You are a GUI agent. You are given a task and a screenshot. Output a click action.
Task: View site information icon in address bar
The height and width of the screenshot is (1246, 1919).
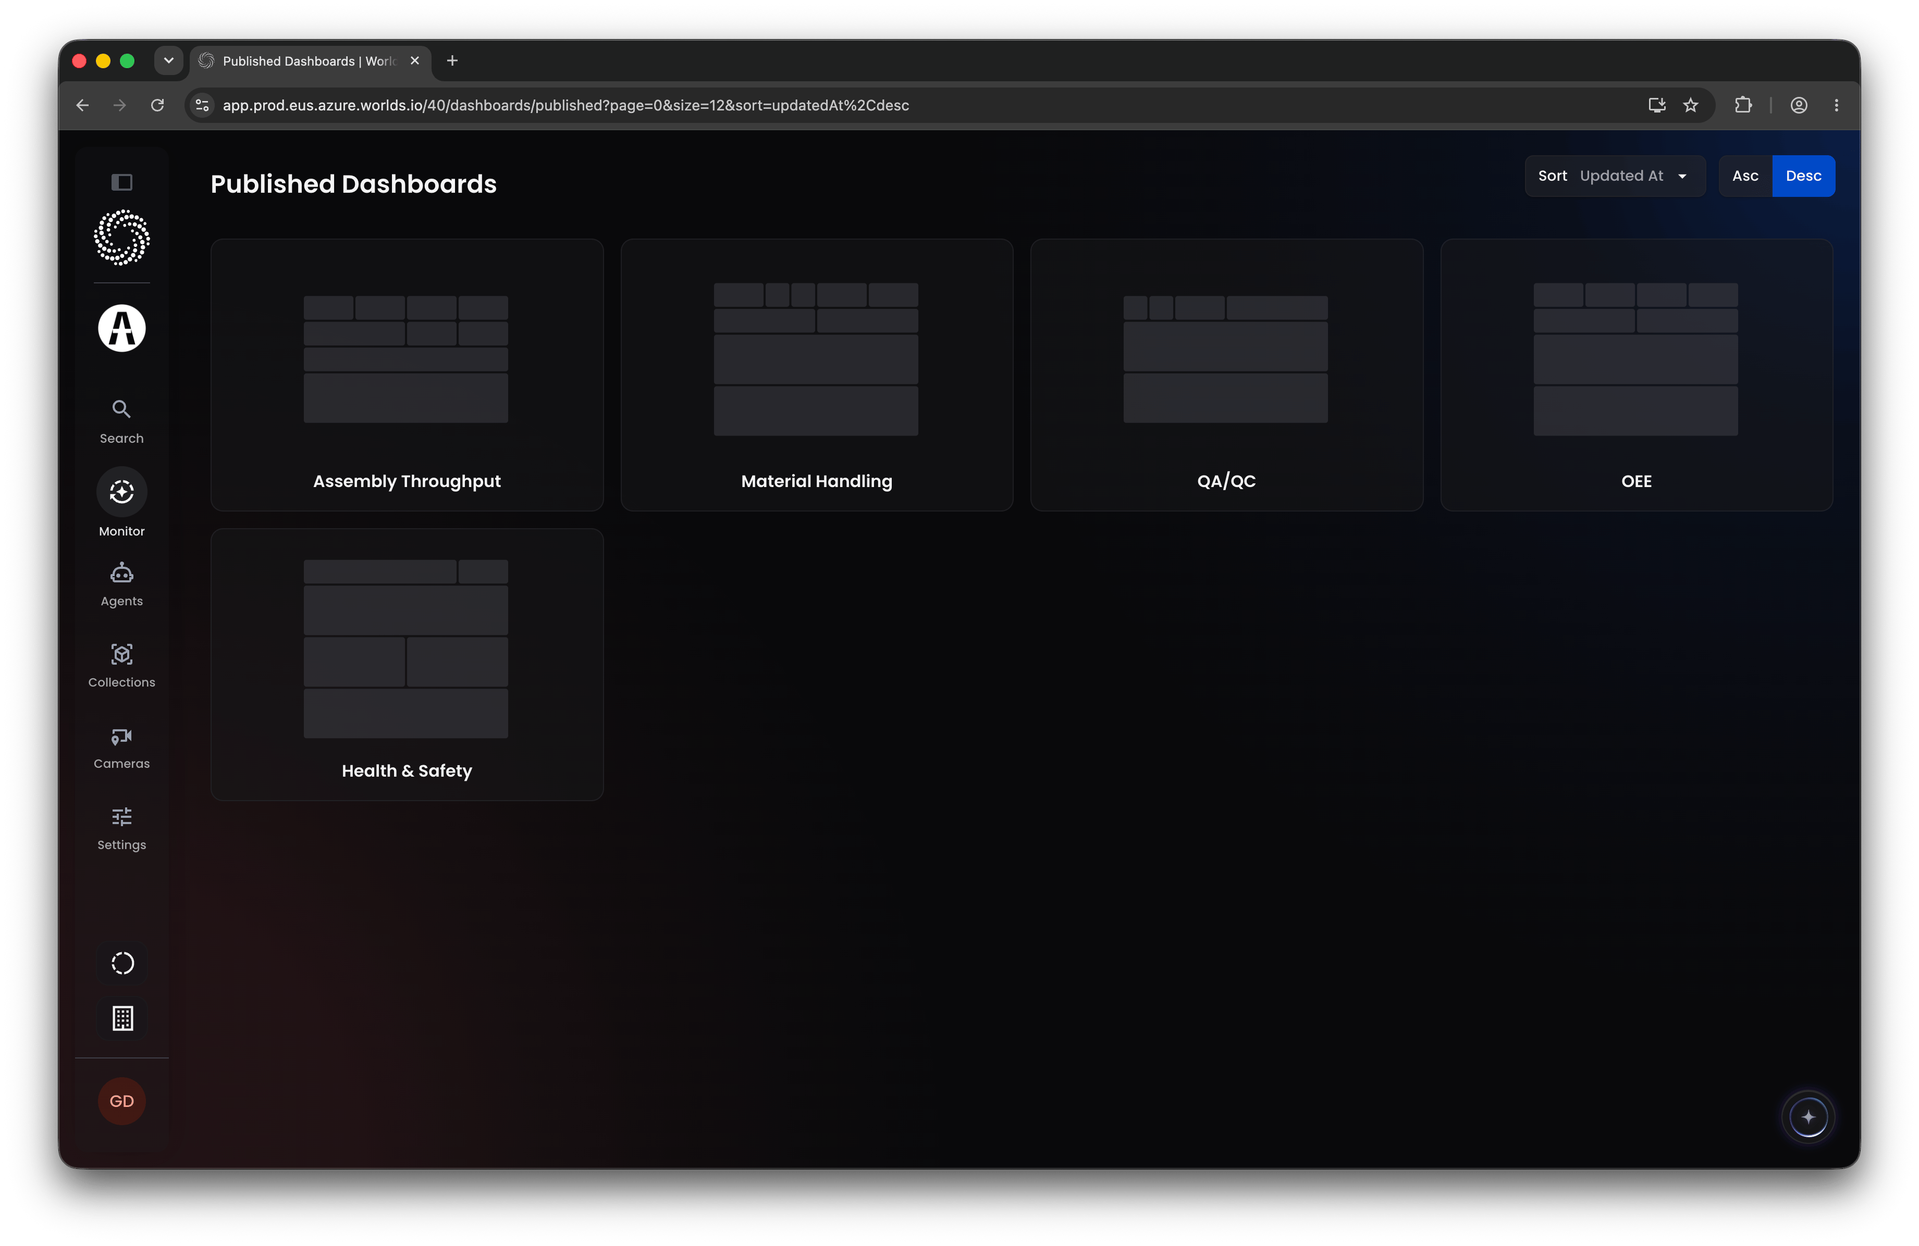(202, 106)
